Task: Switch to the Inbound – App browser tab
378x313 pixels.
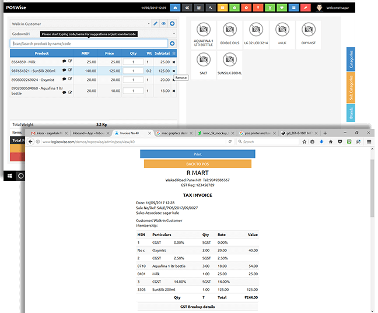Action: coord(90,133)
